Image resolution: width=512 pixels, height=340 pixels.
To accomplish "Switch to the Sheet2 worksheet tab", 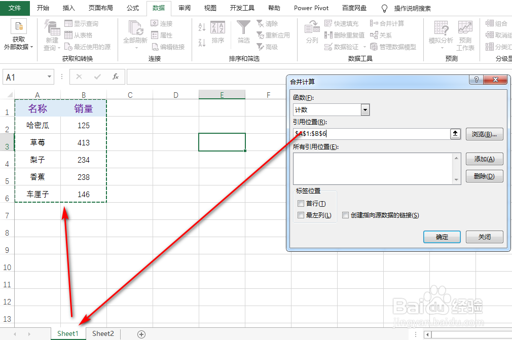I will pyautogui.click(x=102, y=334).
